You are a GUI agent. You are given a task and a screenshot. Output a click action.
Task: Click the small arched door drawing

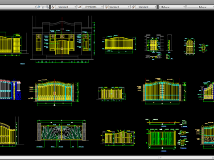pos(190,47)
